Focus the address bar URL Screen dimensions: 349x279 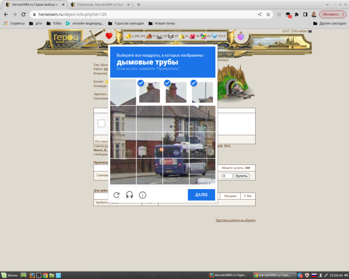tap(73, 14)
